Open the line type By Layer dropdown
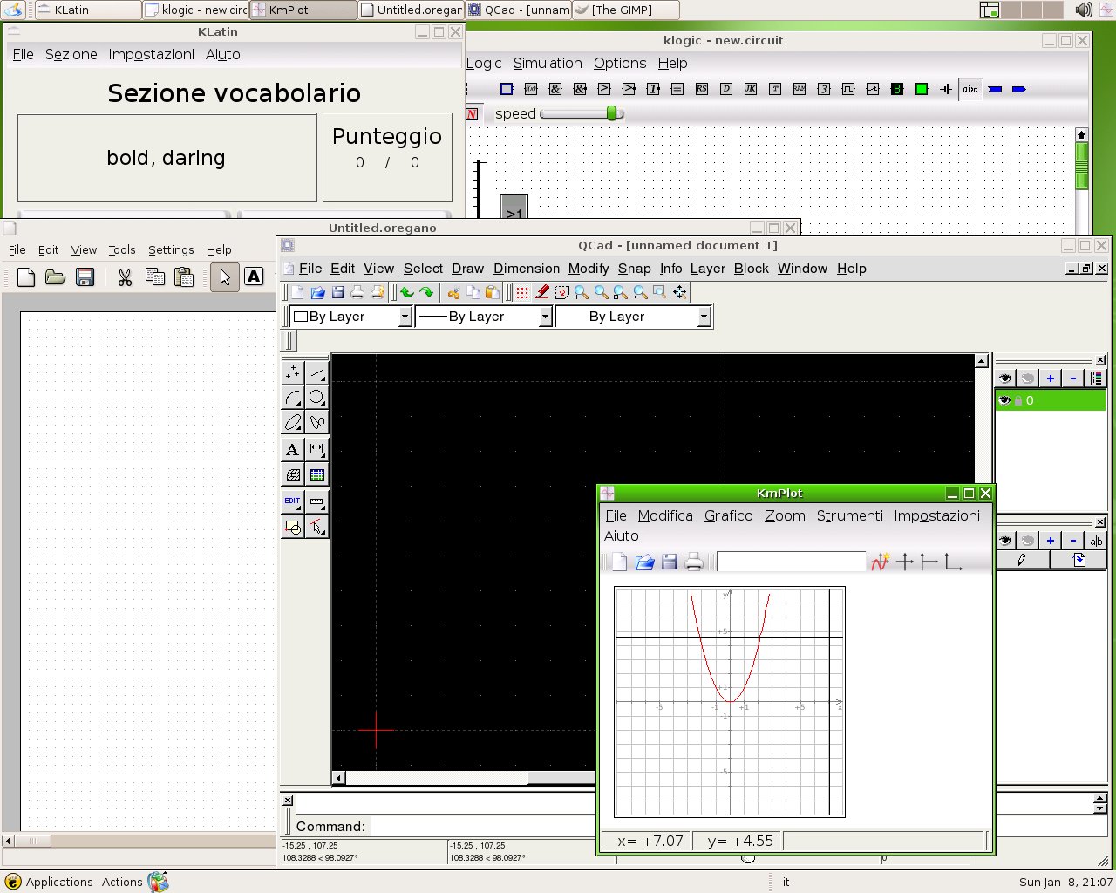The width and height of the screenshot is (1116, 893). pos(633,317)
